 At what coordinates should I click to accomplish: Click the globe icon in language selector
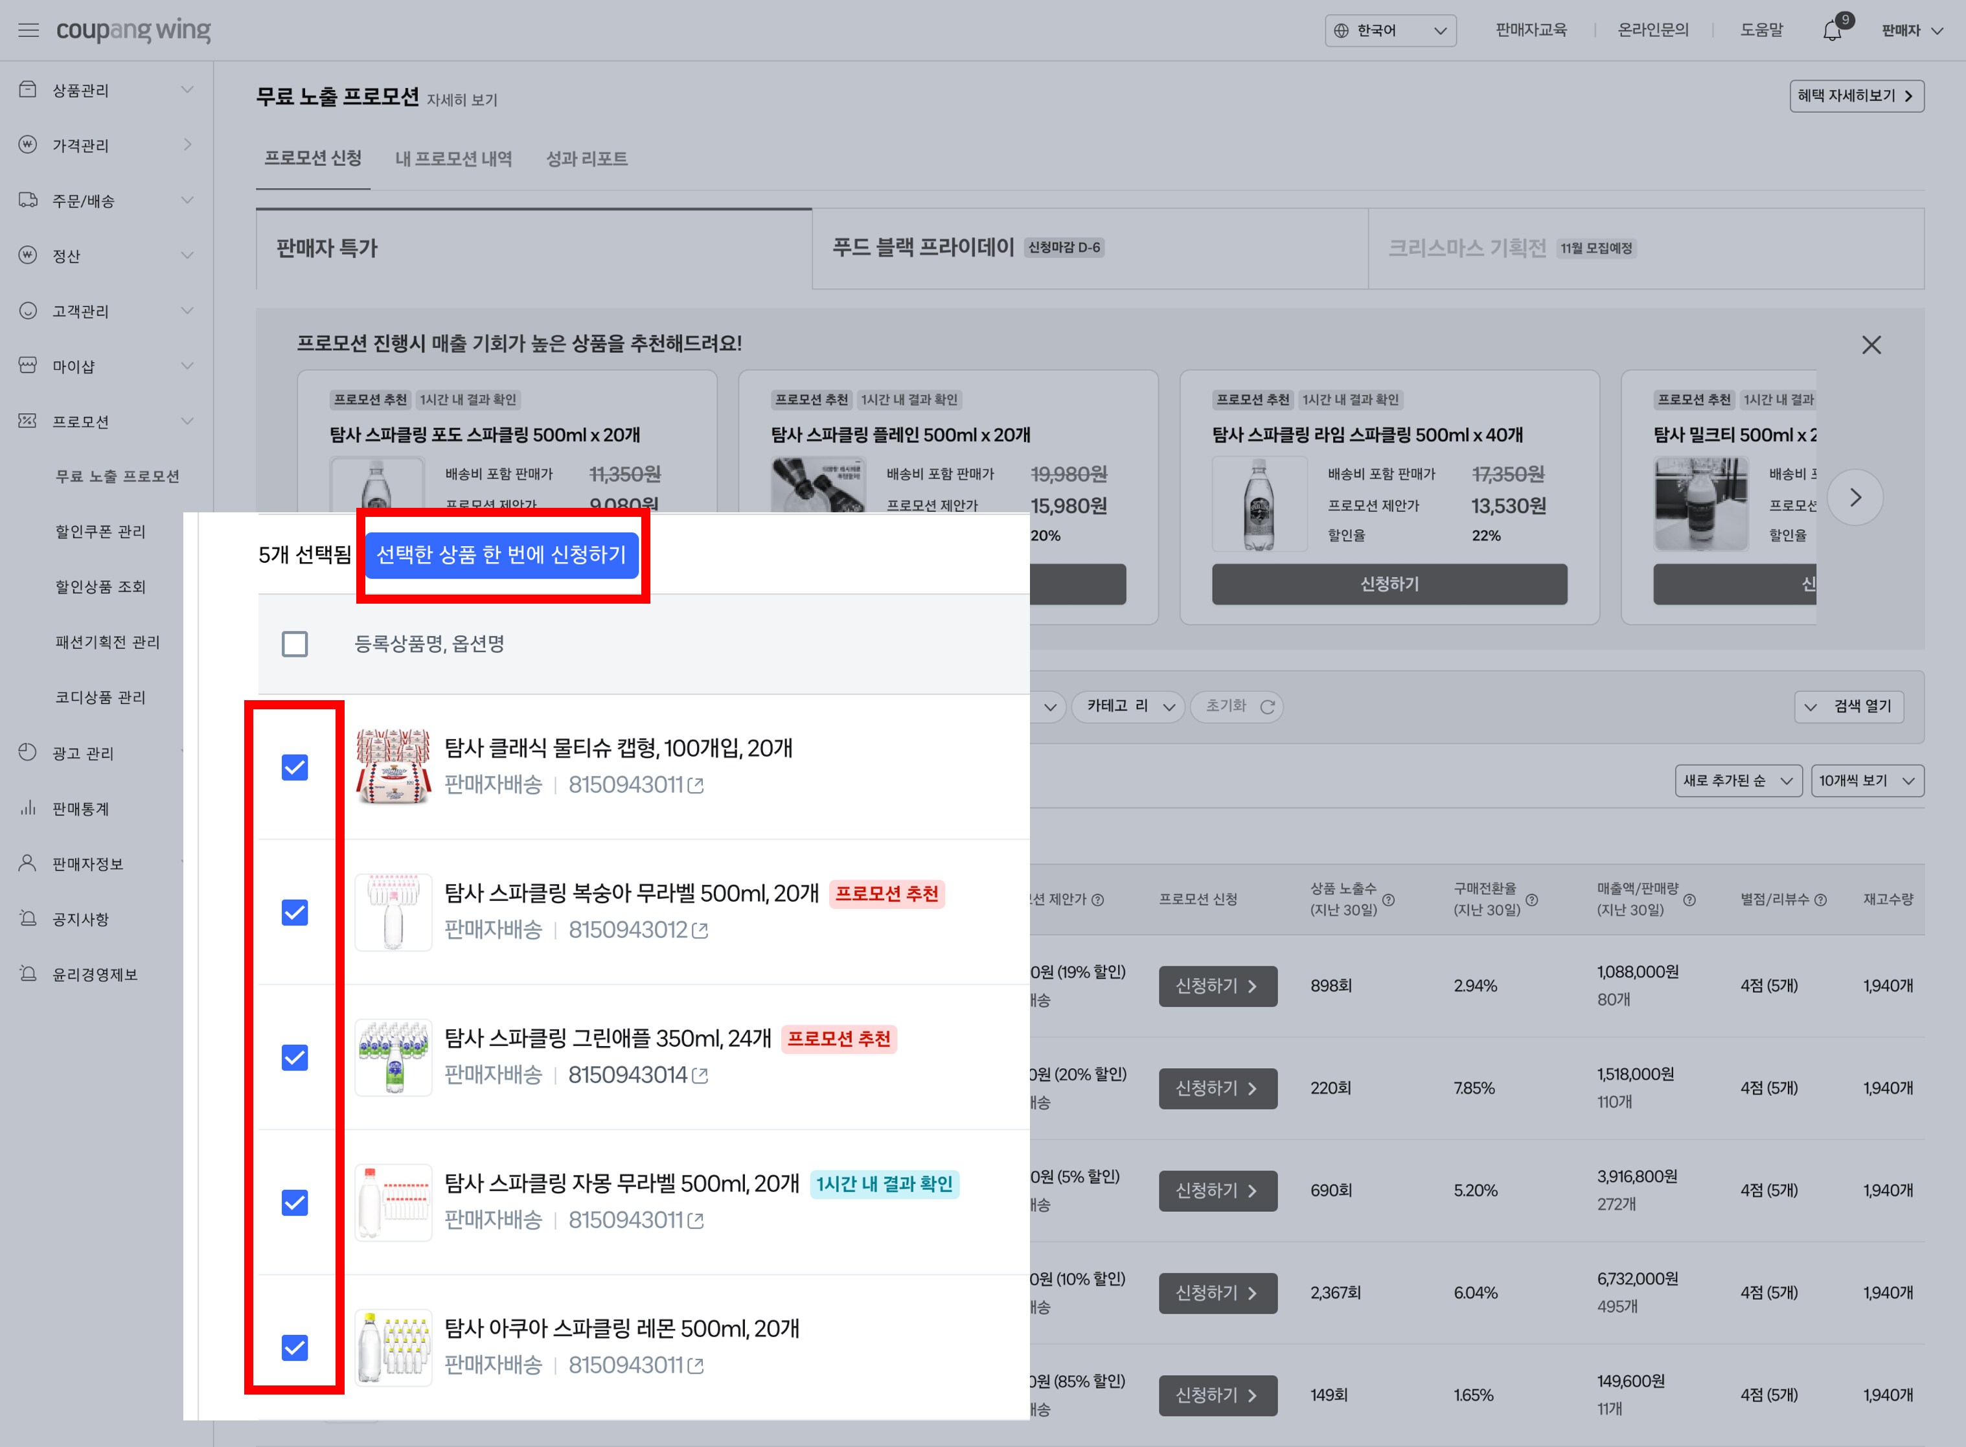(x=1341, y=30)
